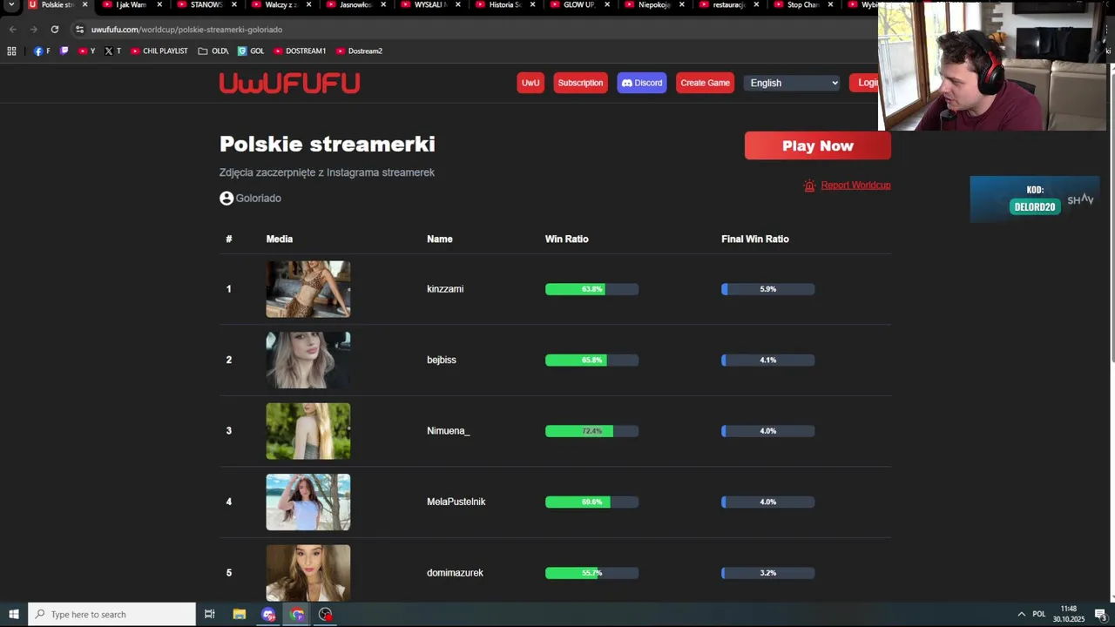Click Nimuena_'s 72.4% win ratio bar

(x=591, y=431)
